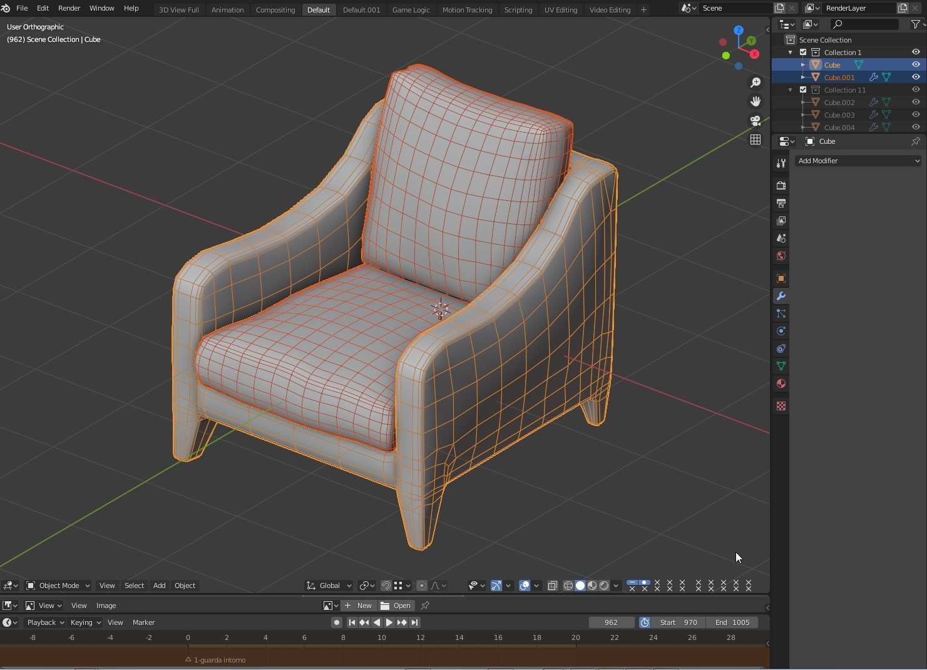The image size is (927, 670).
Task: Open the Render menu
Action: [69, 8]
